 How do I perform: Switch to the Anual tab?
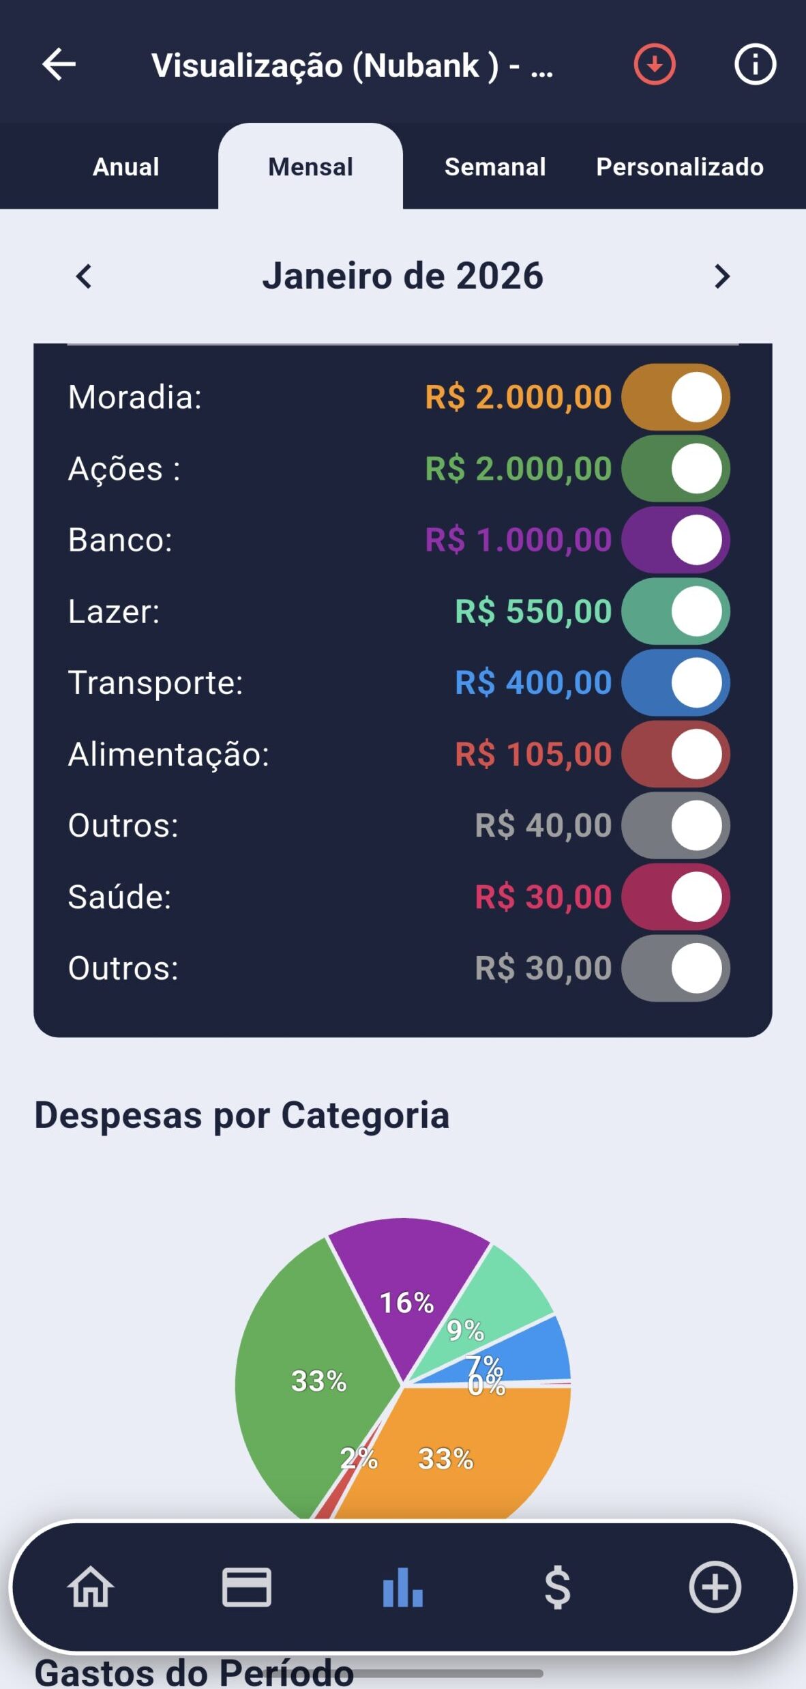[126, 167]
